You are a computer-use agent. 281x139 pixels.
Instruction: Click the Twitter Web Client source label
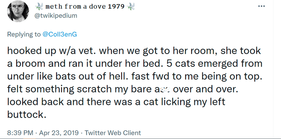coord(113,133)
